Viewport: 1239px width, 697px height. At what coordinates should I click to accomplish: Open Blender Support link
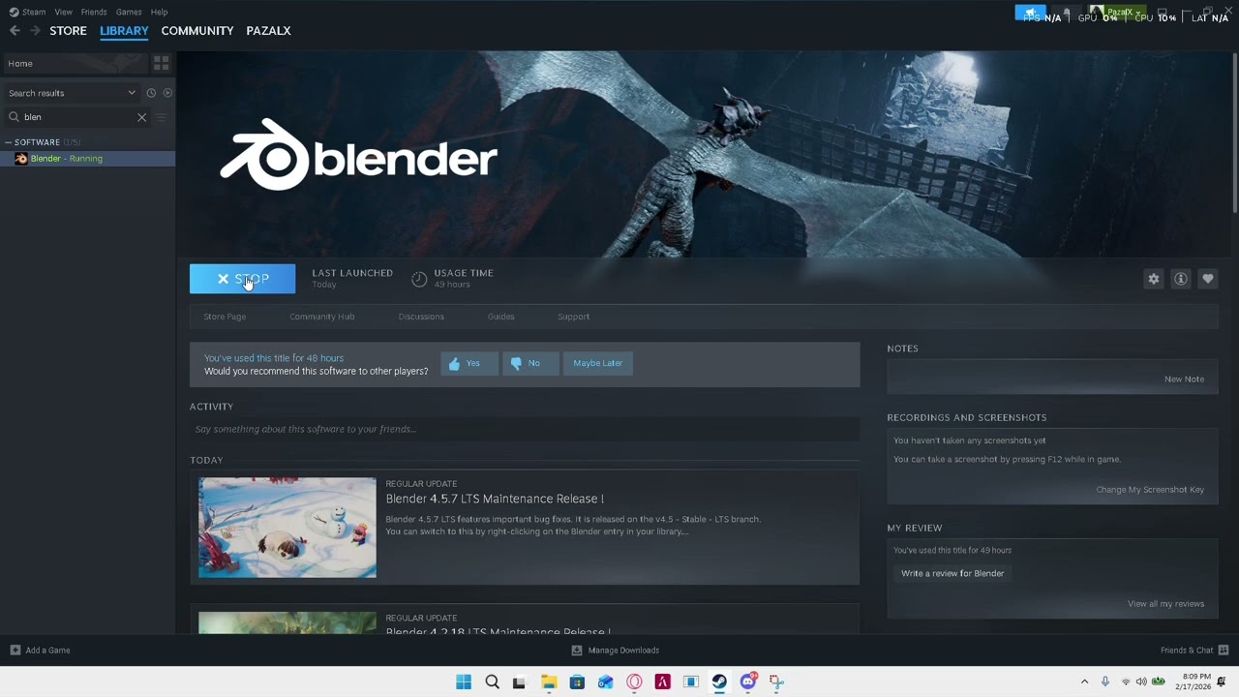(573, 317)
